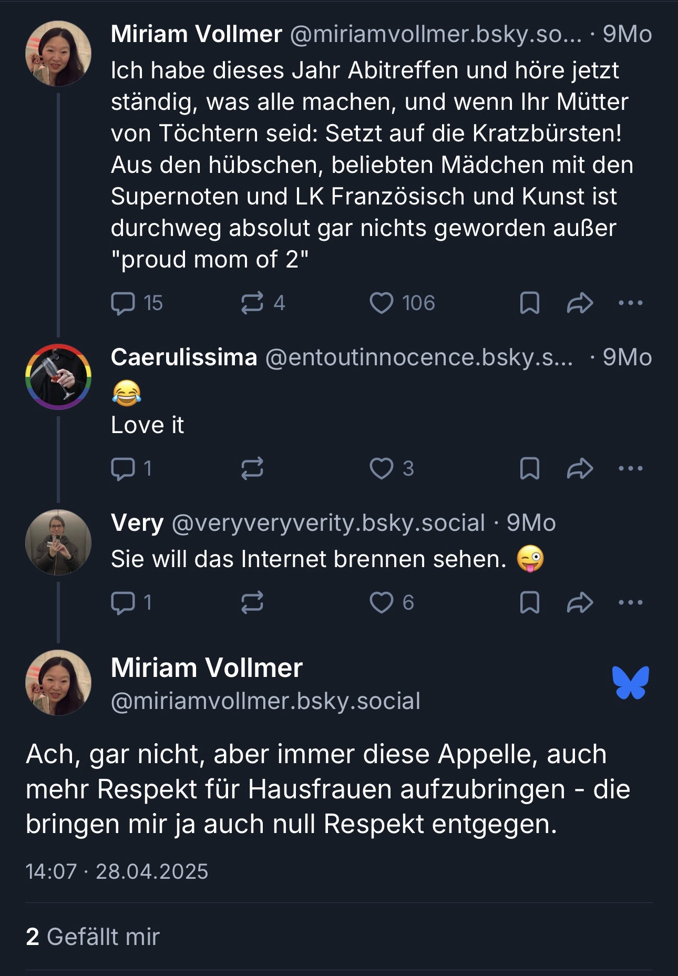Like the post with 106 likes
This screenshot has height=976, width=678.
coord(382,303)
